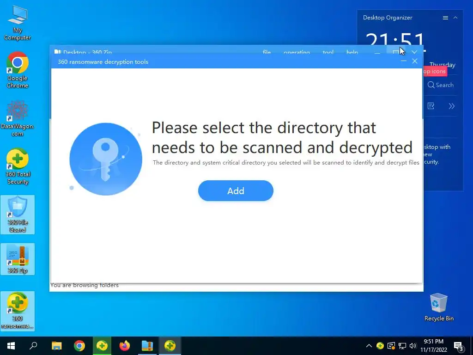Click 'You are browsing folders' status text
This screenshot has width=473, height=355.
85,285
